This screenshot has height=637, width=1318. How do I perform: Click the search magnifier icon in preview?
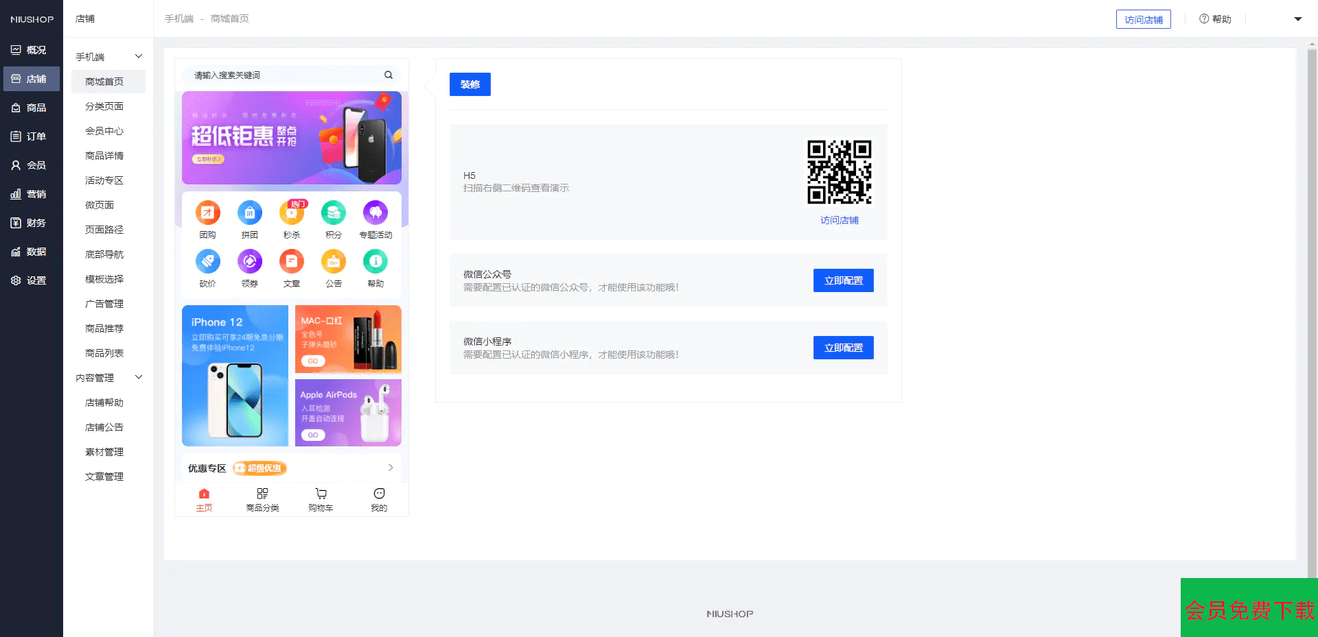click(x=389, y=75)
